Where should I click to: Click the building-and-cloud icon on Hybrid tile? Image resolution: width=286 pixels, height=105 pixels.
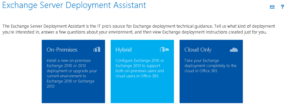pos(165,49)
